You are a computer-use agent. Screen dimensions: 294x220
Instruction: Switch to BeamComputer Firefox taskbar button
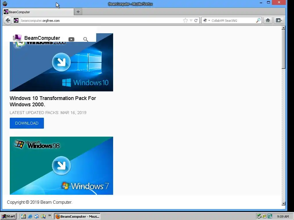pos(78,217)
